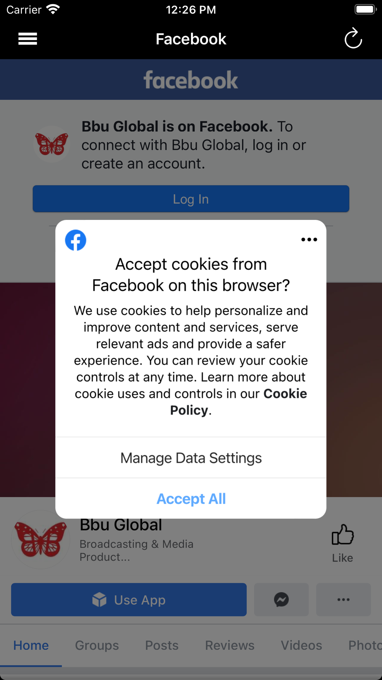
Task: Tap the large Bbu Global butterfly profile picture
Action: pos(41,539)
